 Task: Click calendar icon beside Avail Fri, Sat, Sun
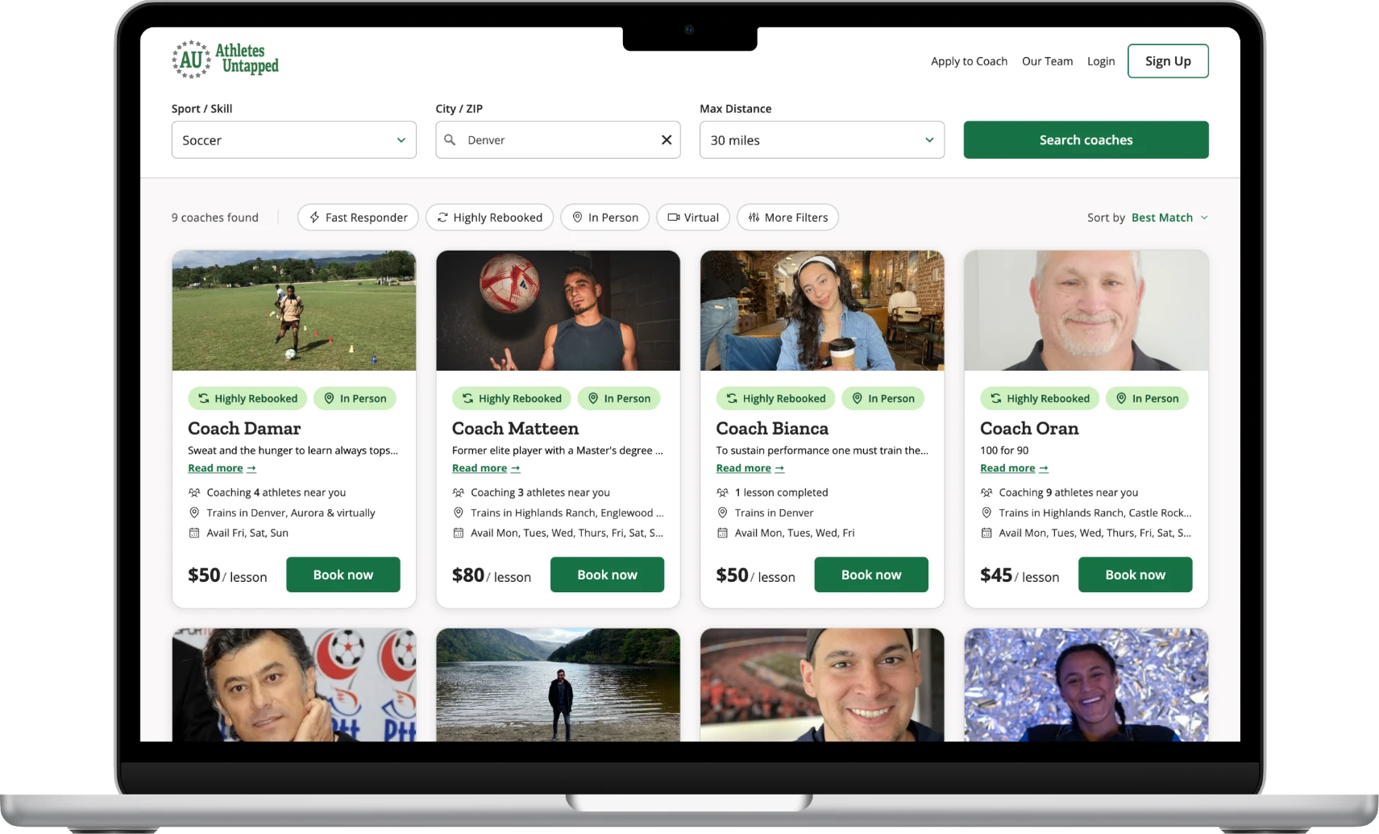tap(194, 533)
